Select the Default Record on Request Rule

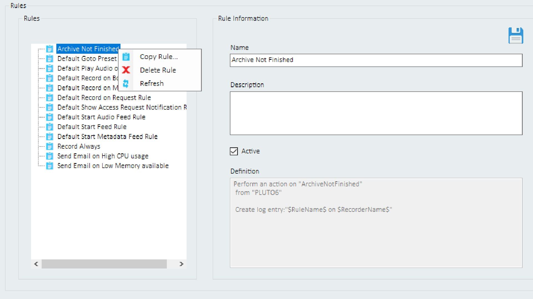[x=104, y=98]
